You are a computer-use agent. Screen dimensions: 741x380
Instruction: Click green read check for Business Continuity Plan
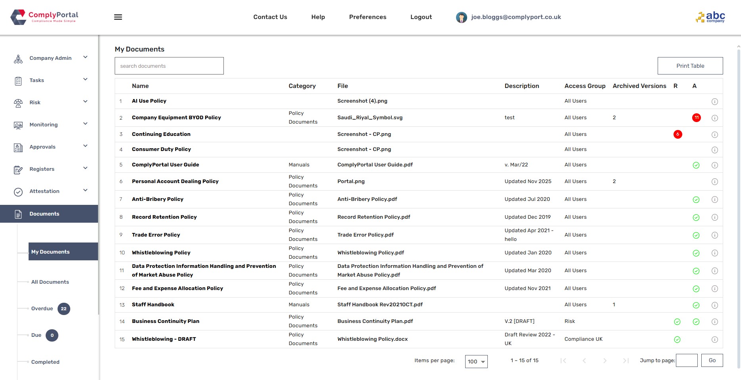[x=677, y=322]
